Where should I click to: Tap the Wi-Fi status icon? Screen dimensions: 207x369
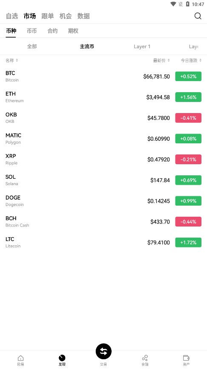tap(173, 4)
